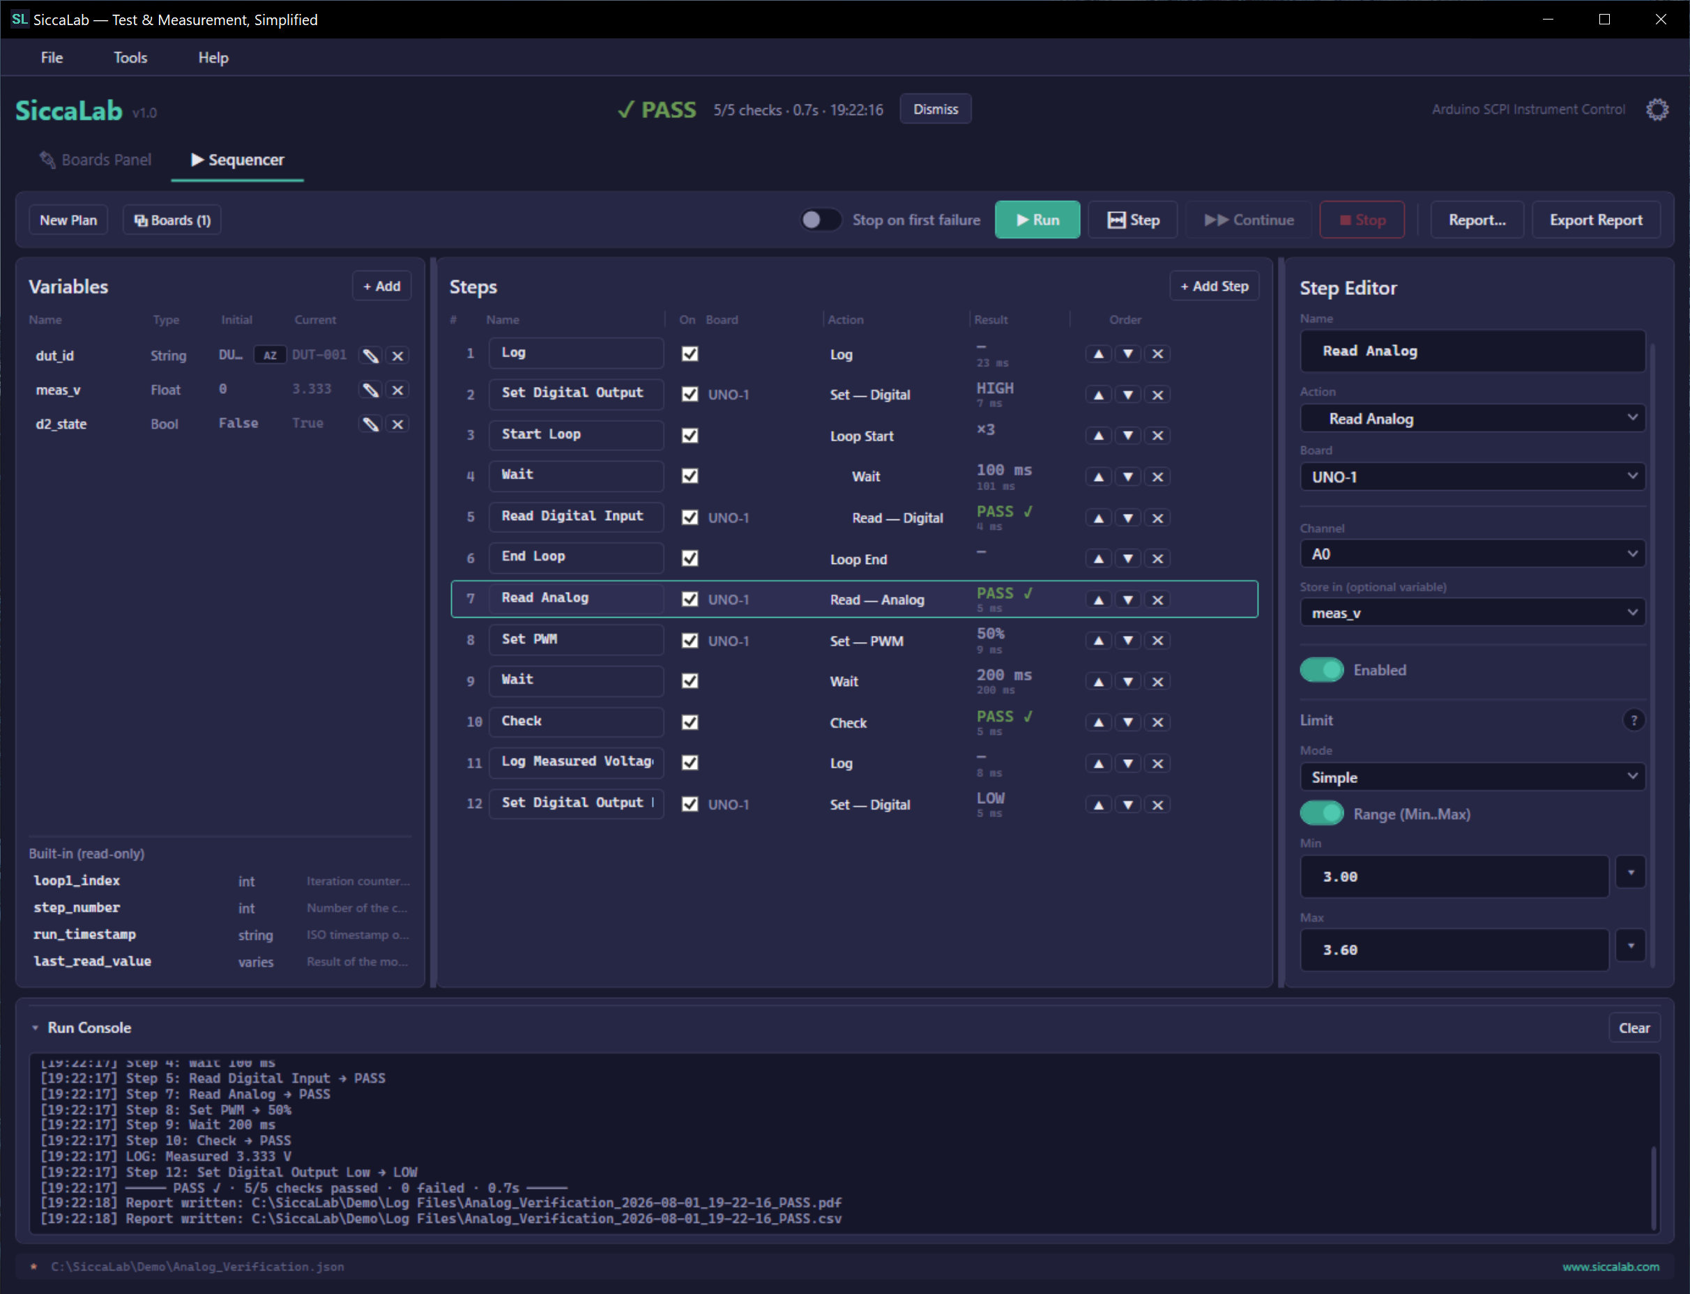Click New Plan button
Viewport: 1690px width, 1294px height.
68,220
